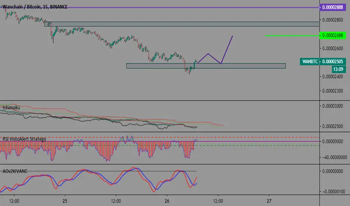Click the date label 27 on time axis
Image resolution: width=350 pixels, height=206 pixels.
[269, 201]
